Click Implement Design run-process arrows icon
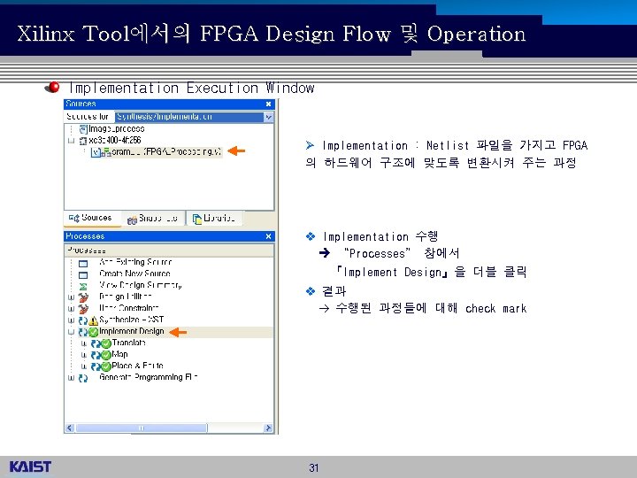637x478 pixels. (83, 332)
